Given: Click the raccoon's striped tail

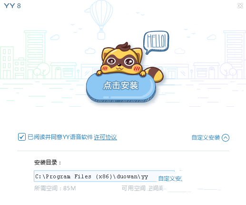Looking at the screenshot, I should click(x=155, y=75).
